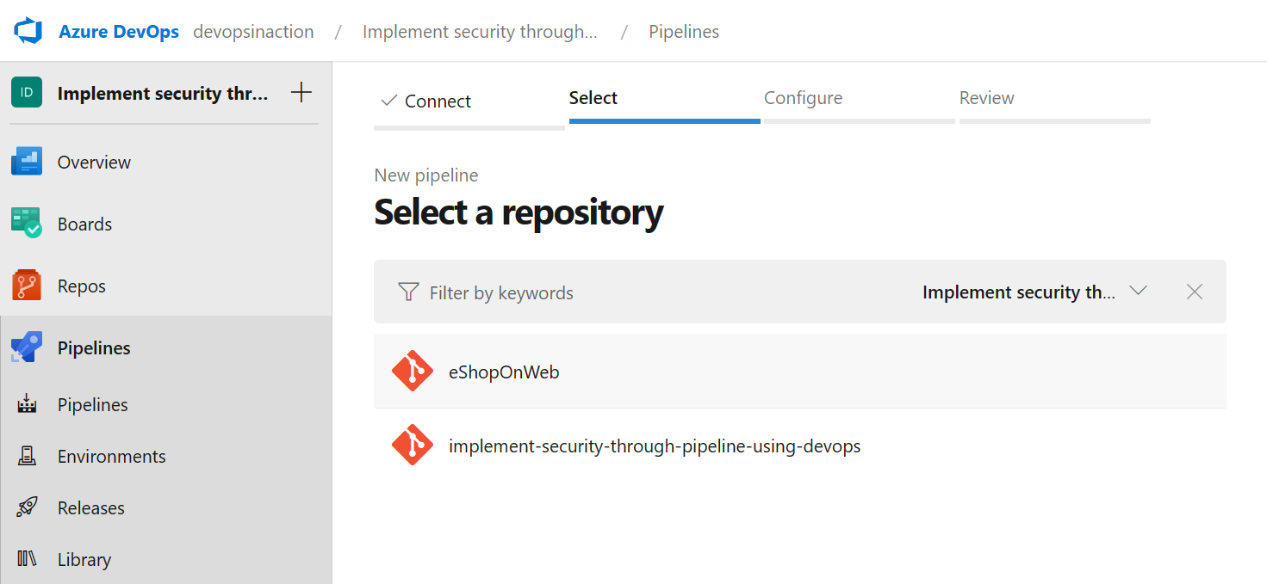Viewport: 1267px width, 584px height.
Task: Select the bold Pipelines hub label
Action: [x=94, y=347]
